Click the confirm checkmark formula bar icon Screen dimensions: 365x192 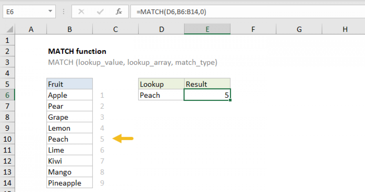coord(100,12)
